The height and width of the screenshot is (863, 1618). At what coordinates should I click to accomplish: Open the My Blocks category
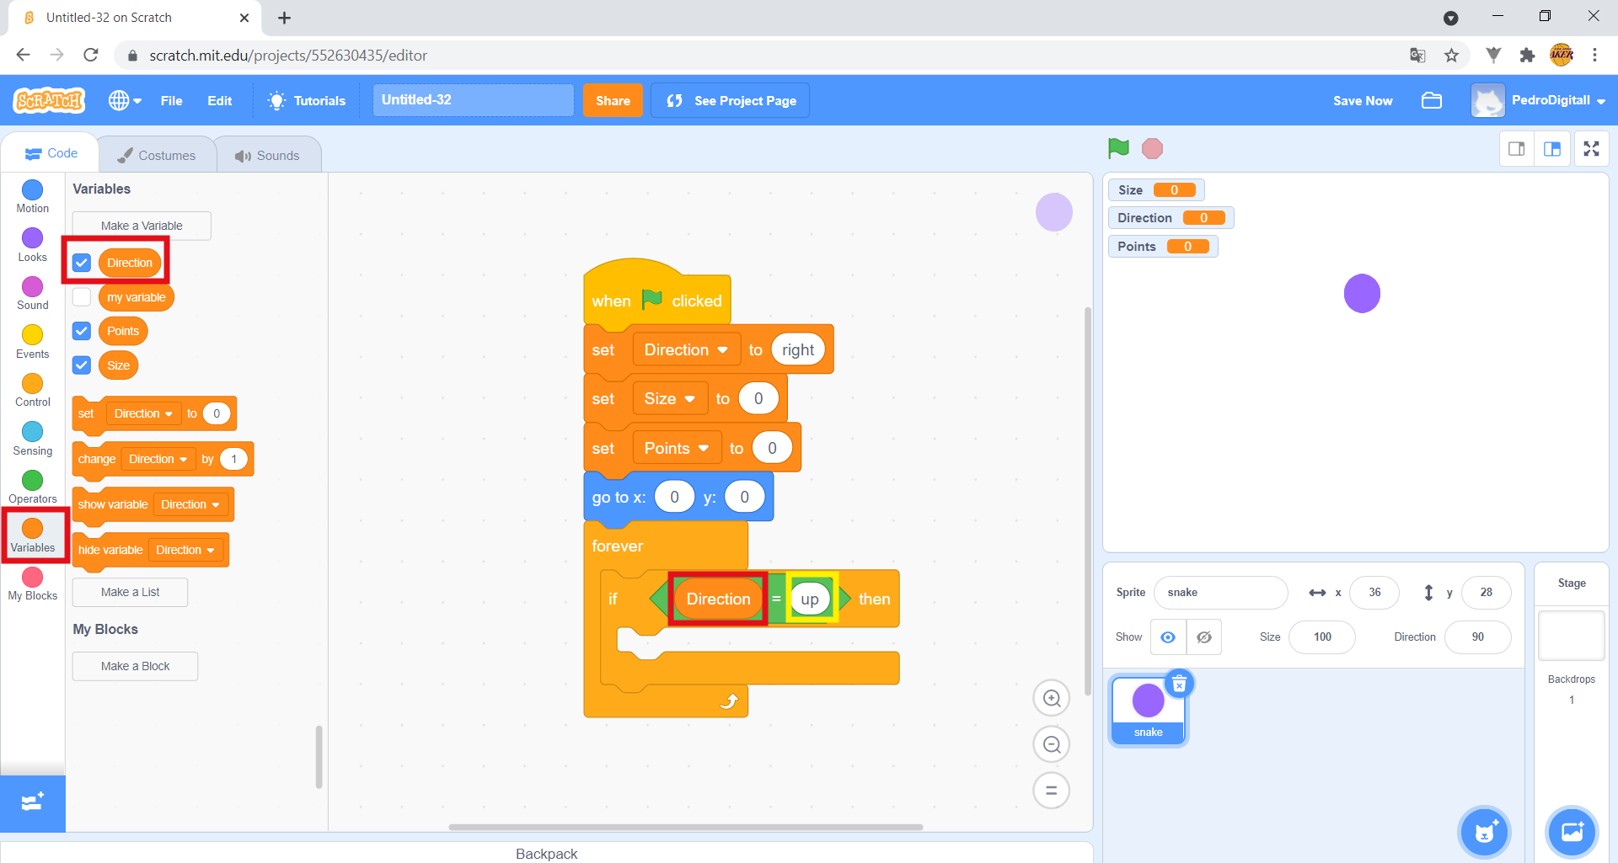click(32, 584)
